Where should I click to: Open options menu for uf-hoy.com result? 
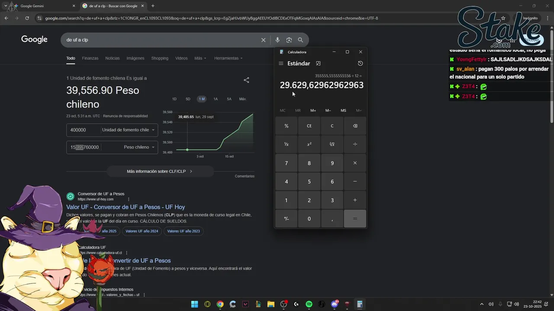pyautogui.click(x=129, y=199)
